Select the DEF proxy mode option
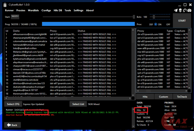Screen dimensions: 194x131 click(151, 24)
